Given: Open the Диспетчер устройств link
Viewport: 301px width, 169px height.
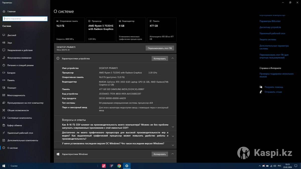Looking at the screenshot, I should click(x=270, y=27).
